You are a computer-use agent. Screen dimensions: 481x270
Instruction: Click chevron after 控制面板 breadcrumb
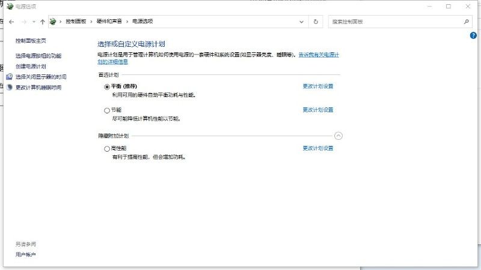click(x=91, y=22)
